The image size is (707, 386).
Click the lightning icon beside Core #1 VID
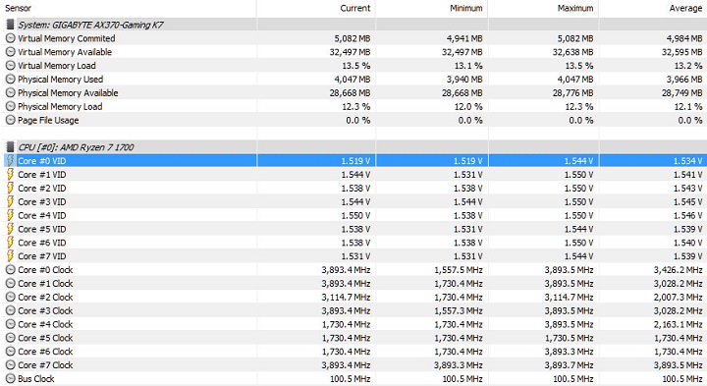click(x=10, y=175)
